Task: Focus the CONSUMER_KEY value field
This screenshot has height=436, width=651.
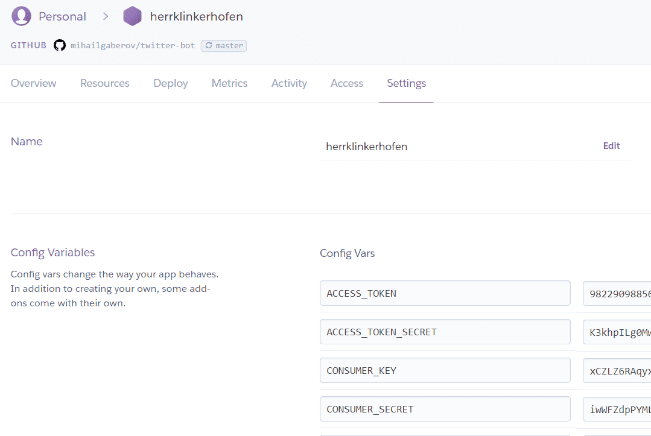Action: [617, 370]
